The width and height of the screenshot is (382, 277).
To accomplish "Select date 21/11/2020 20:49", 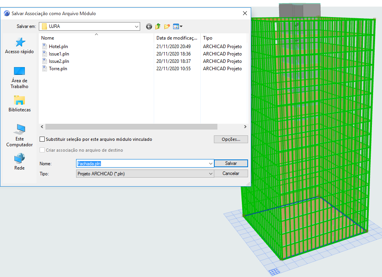I will tap(174, 46).
